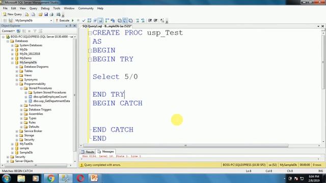Select the SQLQuery1.sql document tab

[x=107, y=26]
